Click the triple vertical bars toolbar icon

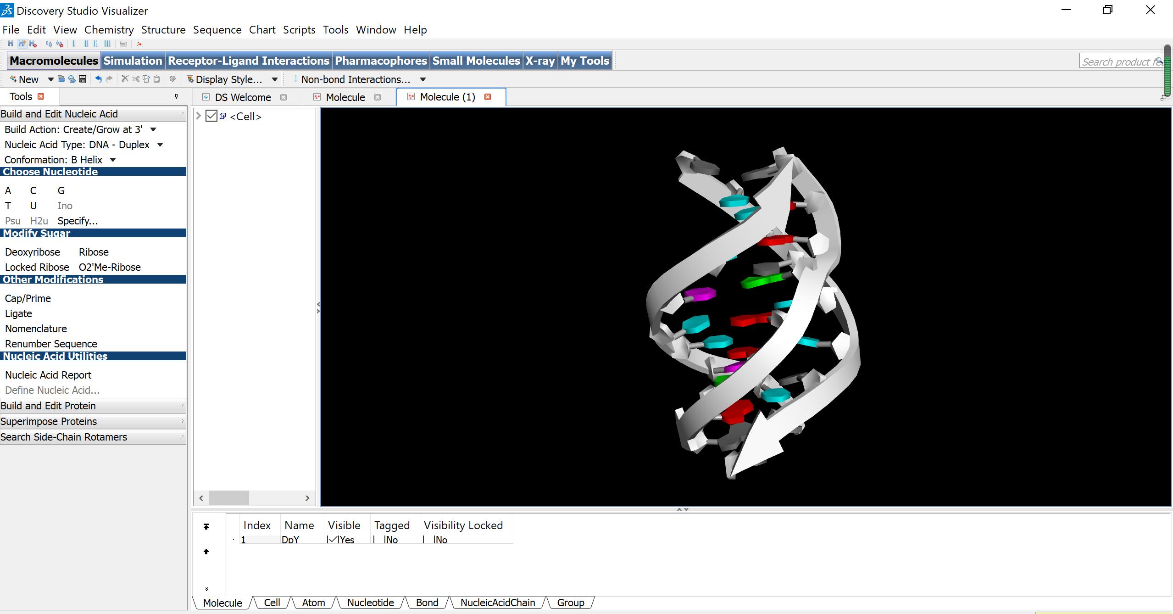pos(107,44)
